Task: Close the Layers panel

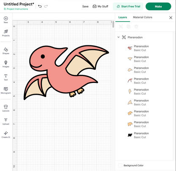Action: pos(170,18)
